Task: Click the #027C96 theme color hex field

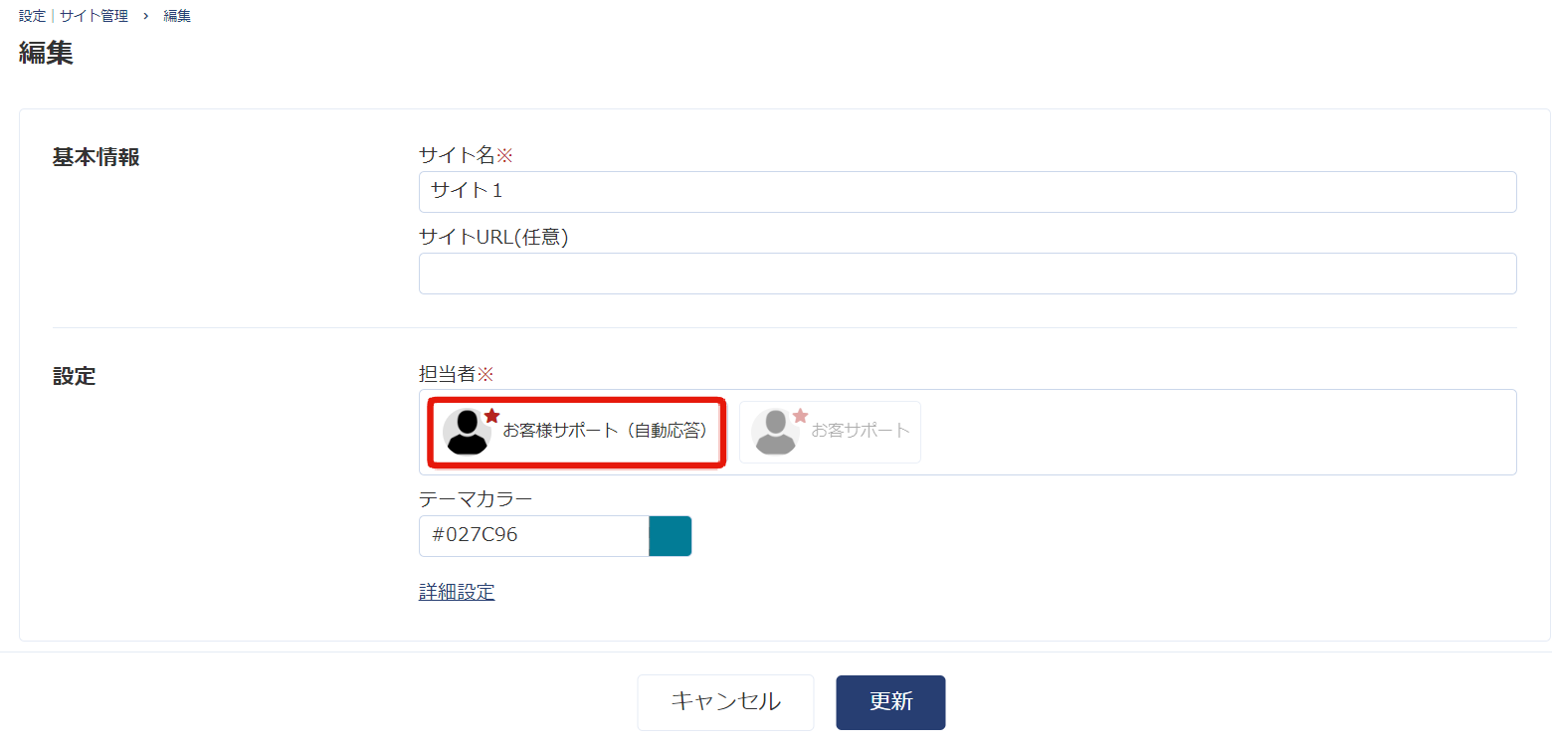Action: [x=533, y=536]
